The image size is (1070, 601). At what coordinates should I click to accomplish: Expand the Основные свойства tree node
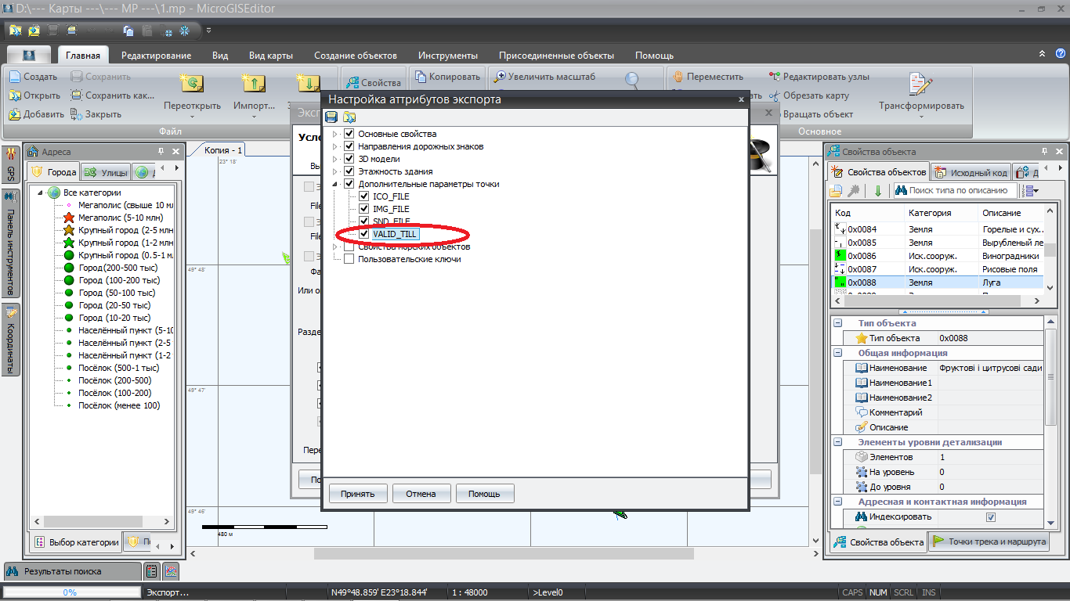click(335, 134)
